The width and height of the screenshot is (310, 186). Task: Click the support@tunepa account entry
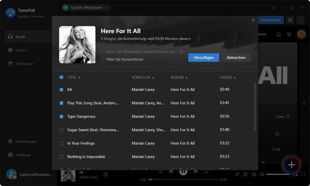point(29,174)
